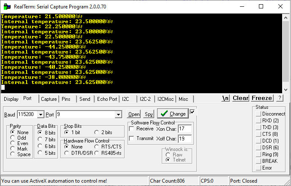Image resolution: width=291 pixels, height=186 pixels.
Task: Click the Baud value field 115200
Action: tap(27, 114)
